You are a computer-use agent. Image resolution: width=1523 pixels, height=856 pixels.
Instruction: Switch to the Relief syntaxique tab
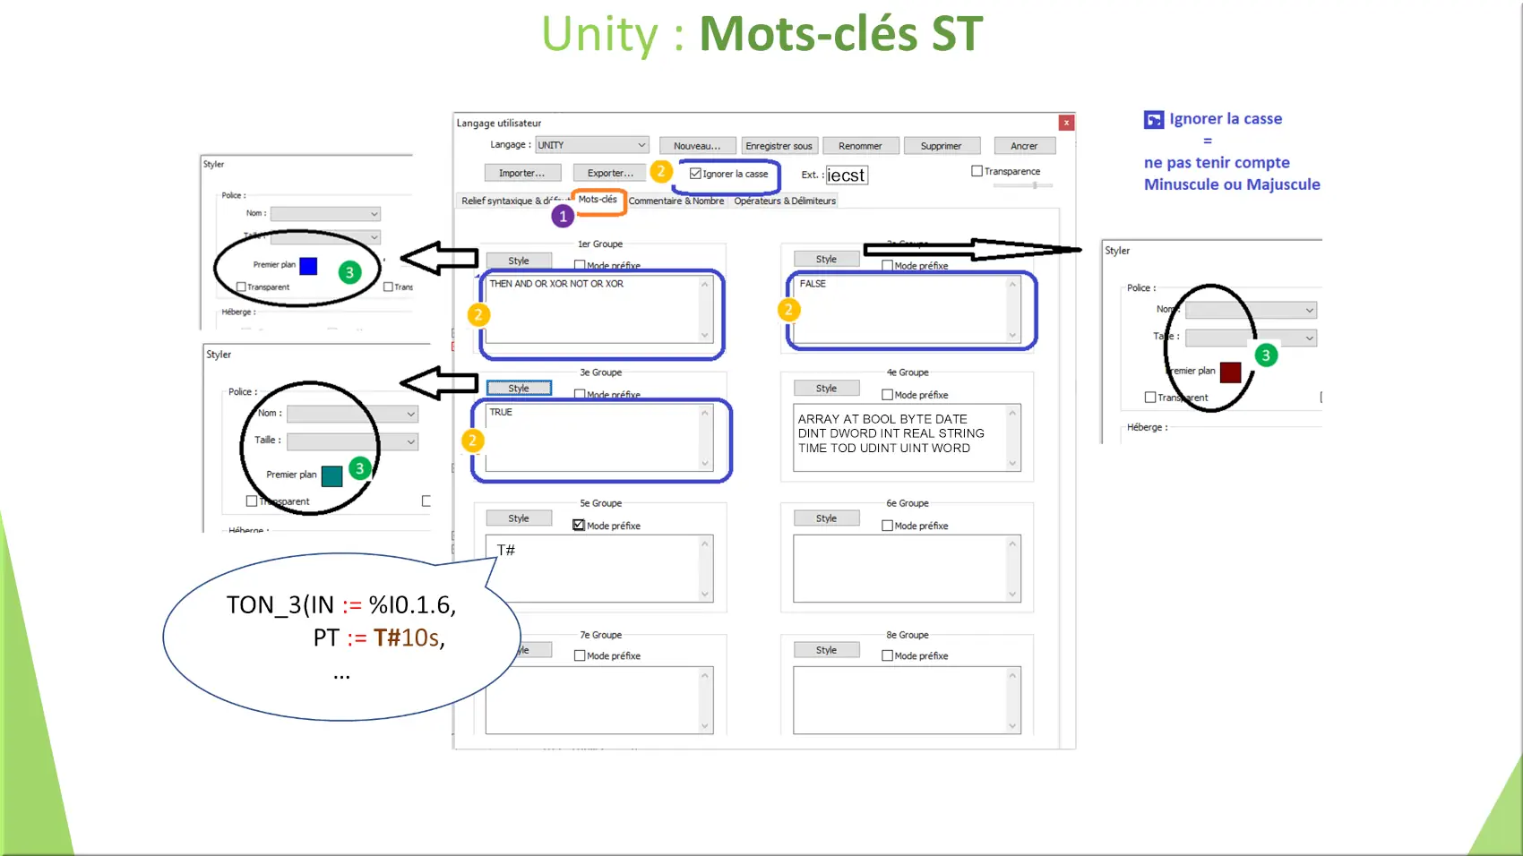pyautogui.click(x=512, y=201)
